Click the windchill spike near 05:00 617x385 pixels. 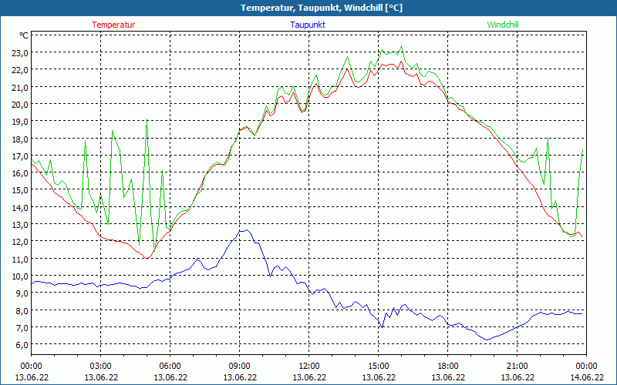click(147, 119)
